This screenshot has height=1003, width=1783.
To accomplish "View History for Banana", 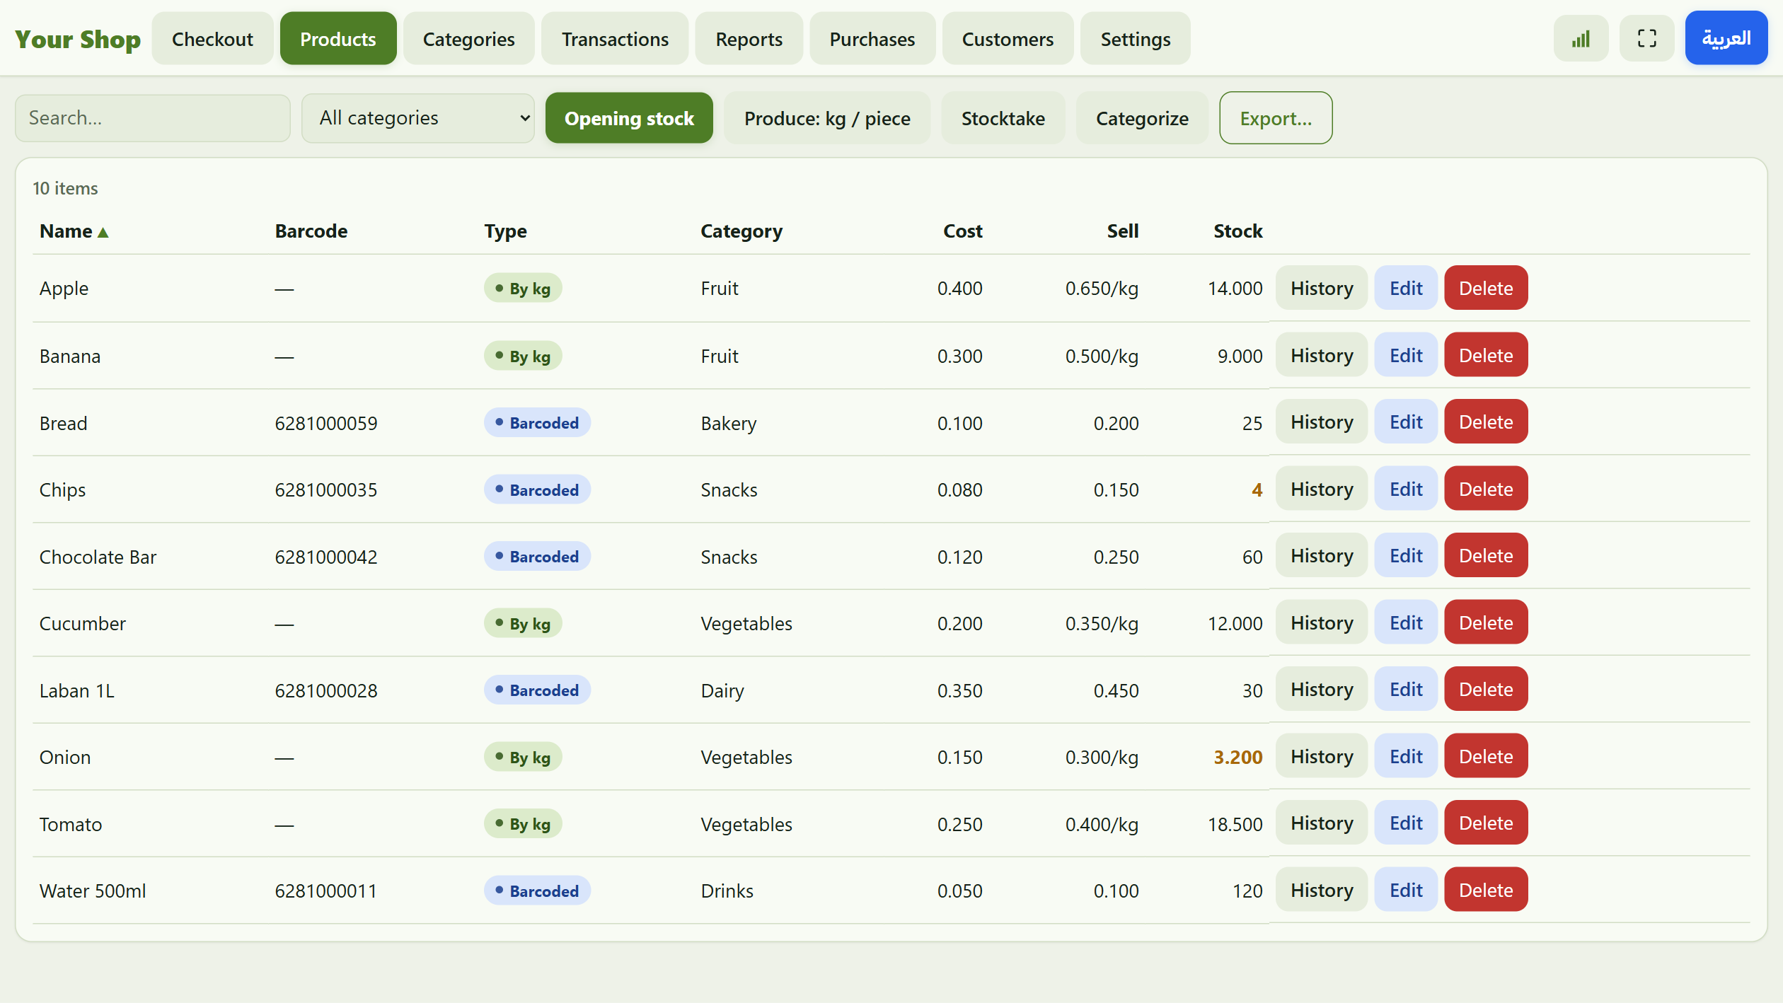I will [1322, 355].
